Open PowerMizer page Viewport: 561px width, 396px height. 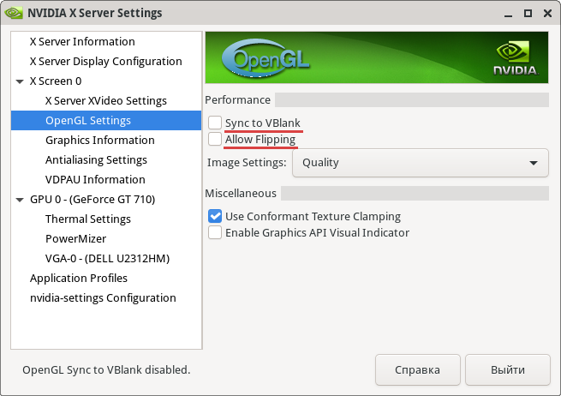pyautogui.click(x=76, y=238)
